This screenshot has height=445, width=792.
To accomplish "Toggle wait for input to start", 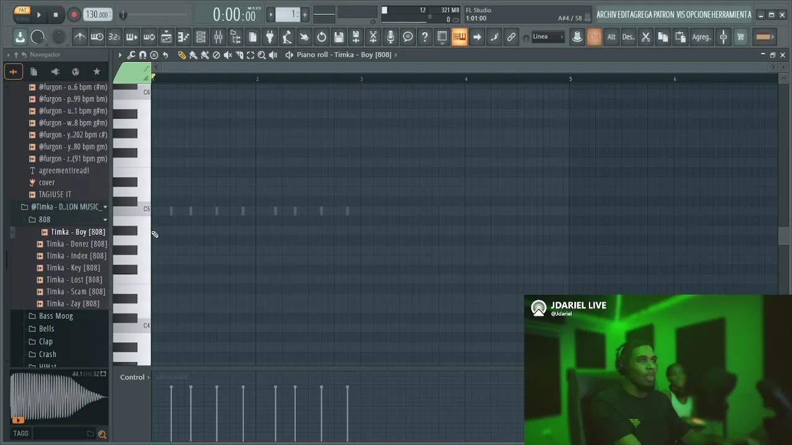I will (x=97, y=37).
